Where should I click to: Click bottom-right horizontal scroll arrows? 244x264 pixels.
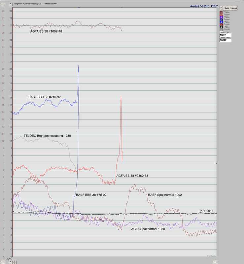click(x=215, y=262)
